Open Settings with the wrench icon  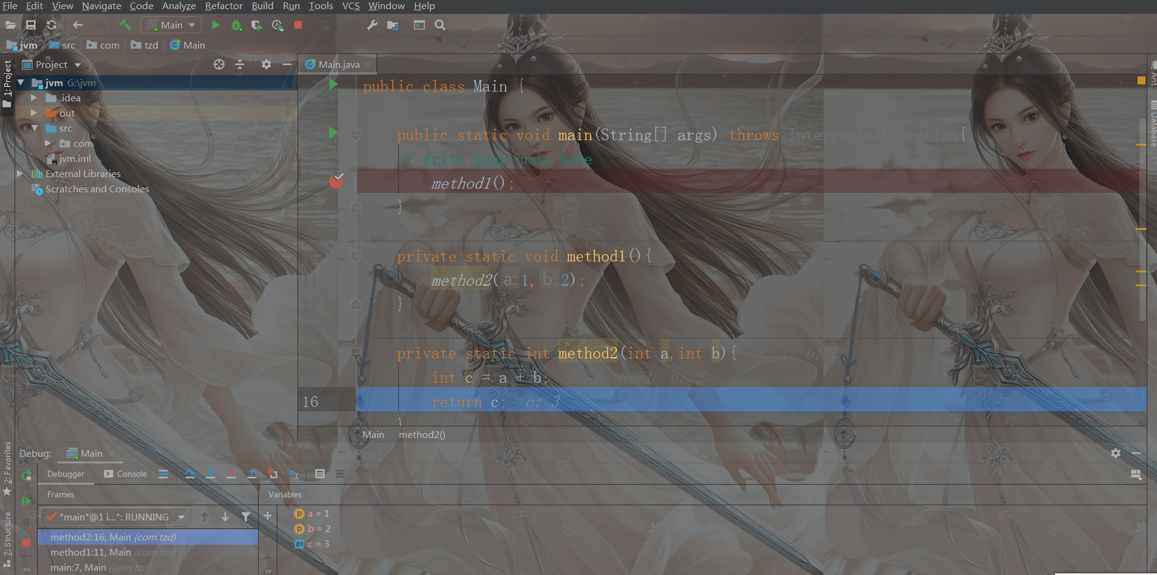coord(372,25)
